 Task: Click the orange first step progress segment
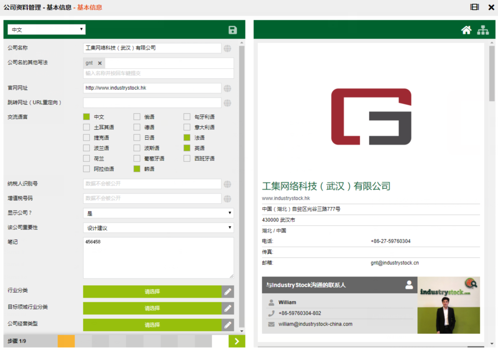tap(66, 341)
